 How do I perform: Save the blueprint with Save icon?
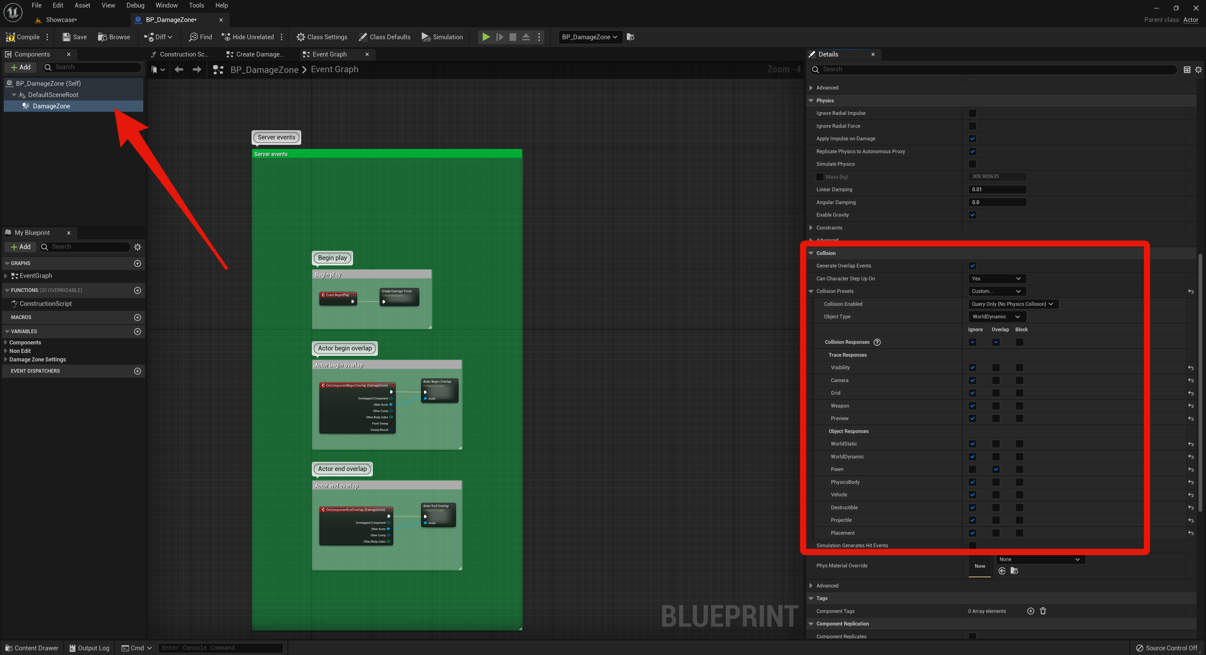point(67,37)
